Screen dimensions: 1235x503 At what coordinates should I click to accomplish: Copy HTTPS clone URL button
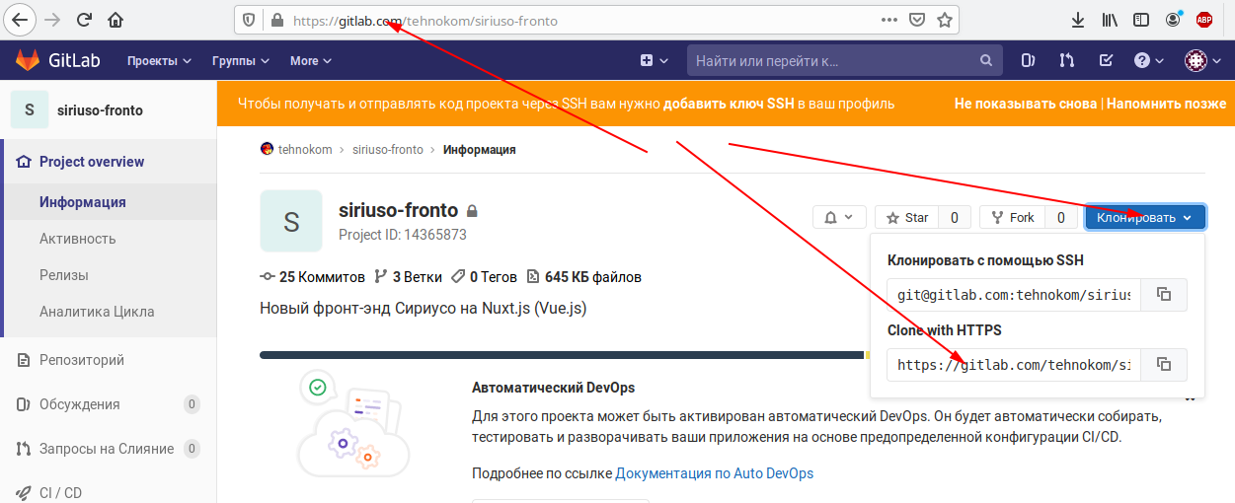[1164, 365]
